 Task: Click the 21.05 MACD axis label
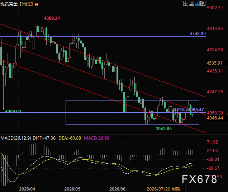[213, 151]
